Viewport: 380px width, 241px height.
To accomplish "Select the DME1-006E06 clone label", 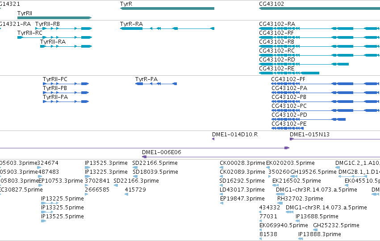I will (161, 152).
